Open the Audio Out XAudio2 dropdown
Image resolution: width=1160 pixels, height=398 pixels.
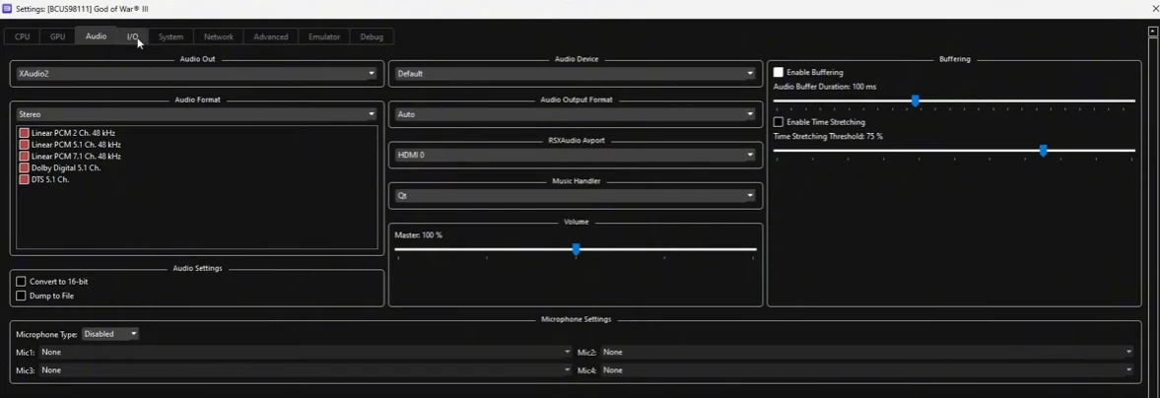pyautogui.click(x=197, y=74)
